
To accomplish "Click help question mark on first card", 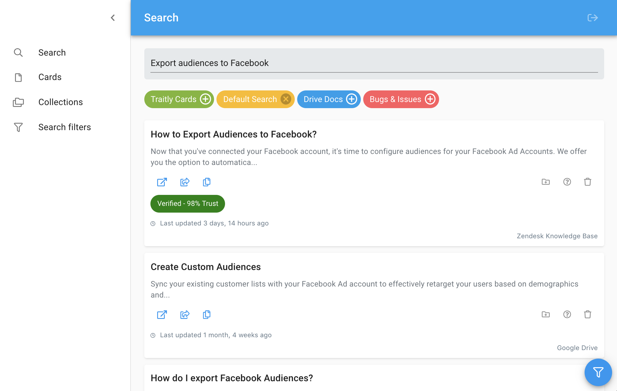I will pos(567,182).
